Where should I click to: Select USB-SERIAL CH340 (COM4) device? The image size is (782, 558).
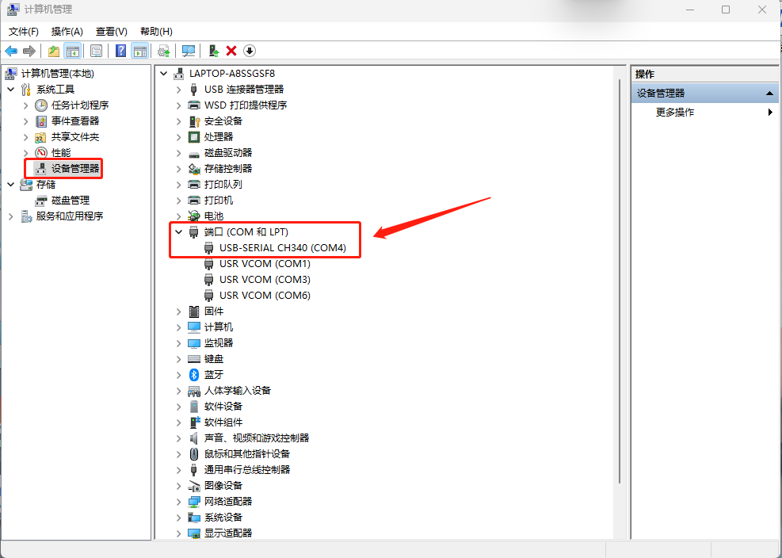tap(282, 247)
